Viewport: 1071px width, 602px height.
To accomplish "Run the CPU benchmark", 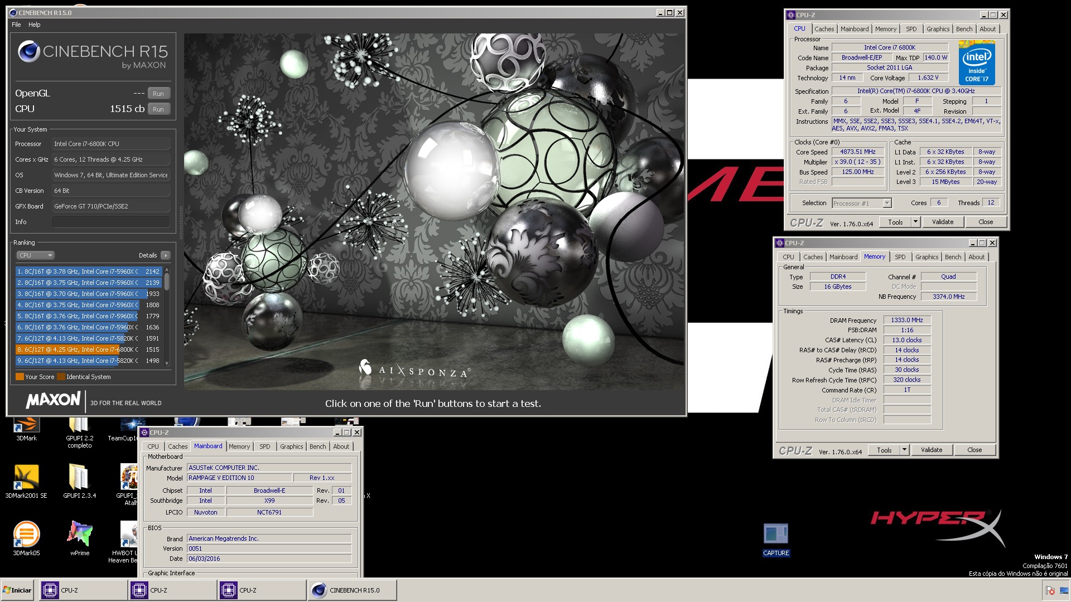I will coord(158,109).
